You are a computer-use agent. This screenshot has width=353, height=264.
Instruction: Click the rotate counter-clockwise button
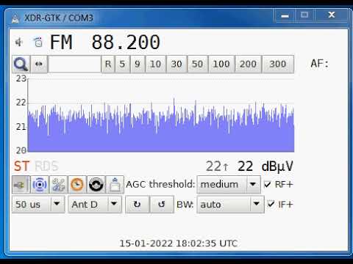(x=162, y=204)
